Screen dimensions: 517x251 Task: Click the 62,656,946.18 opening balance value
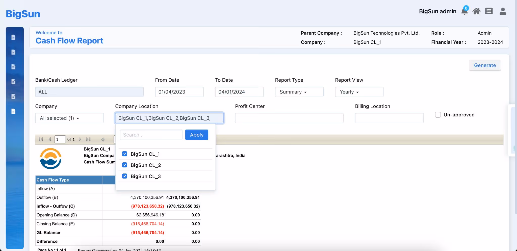tap(150, 215)
